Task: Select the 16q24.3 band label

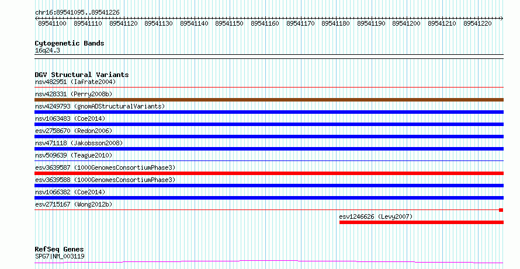Action: pyautogui.click(x=47, y=51)
